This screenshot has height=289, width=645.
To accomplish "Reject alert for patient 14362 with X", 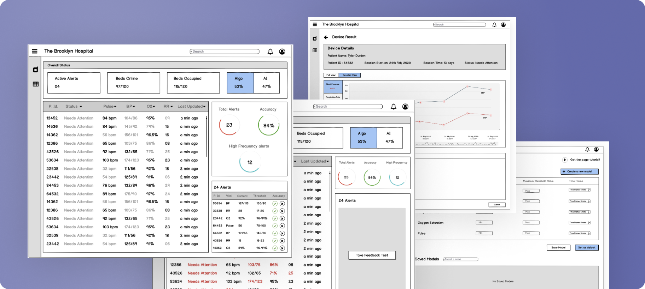I will pyautogui.click(x=282, y=248).
